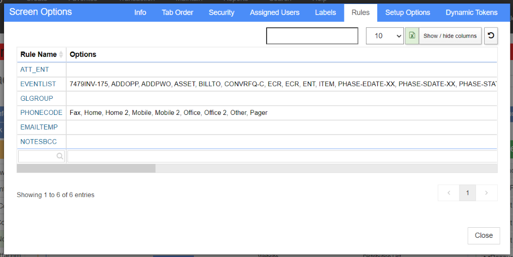Click magnifier icon in Rule Name filter
Image resolution: width=513 pixels, height=257 pixels.
[60, 156]
